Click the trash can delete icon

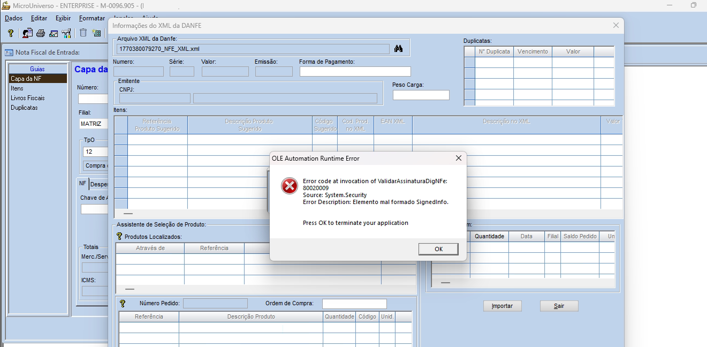point(83,33)
